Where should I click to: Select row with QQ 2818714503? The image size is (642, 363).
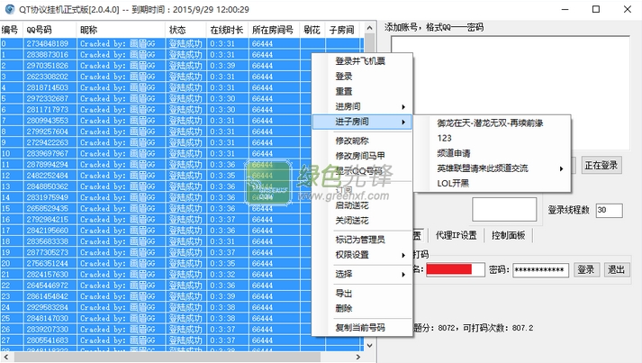(x=181, y=87)
